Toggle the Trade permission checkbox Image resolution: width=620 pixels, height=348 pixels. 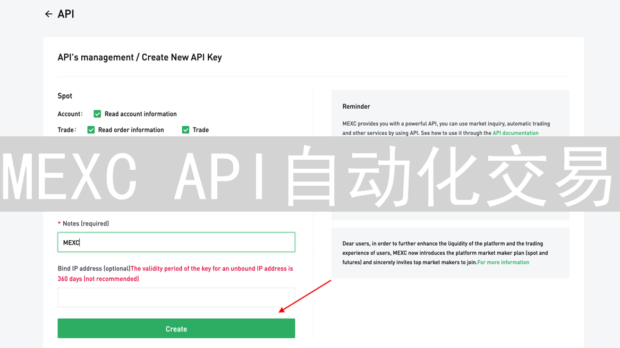tap(185, 130)
